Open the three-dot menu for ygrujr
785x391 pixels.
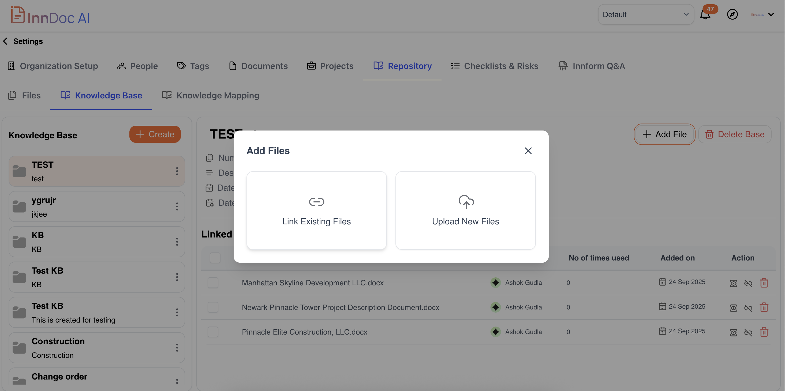177,207
